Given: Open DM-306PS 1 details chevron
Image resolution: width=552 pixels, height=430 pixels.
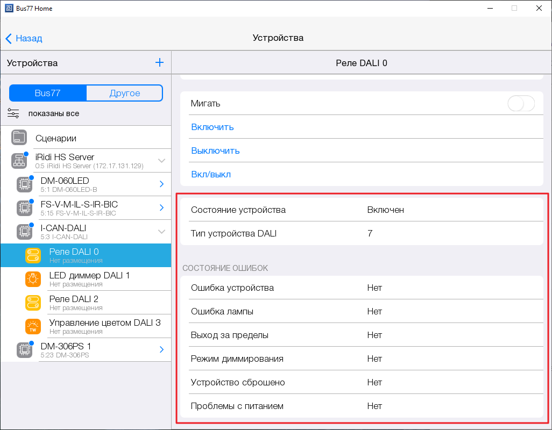Looking at the screenshot, I should tap(161, 350).
